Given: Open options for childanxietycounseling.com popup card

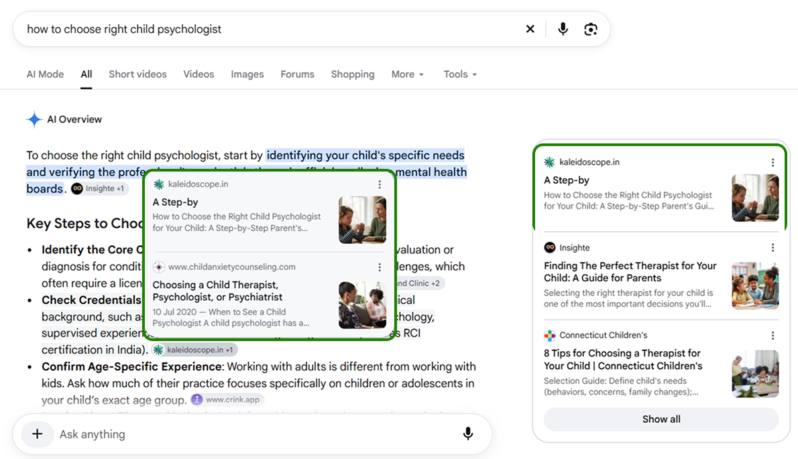Looking at the screenshot, I should tap(379, 267).
